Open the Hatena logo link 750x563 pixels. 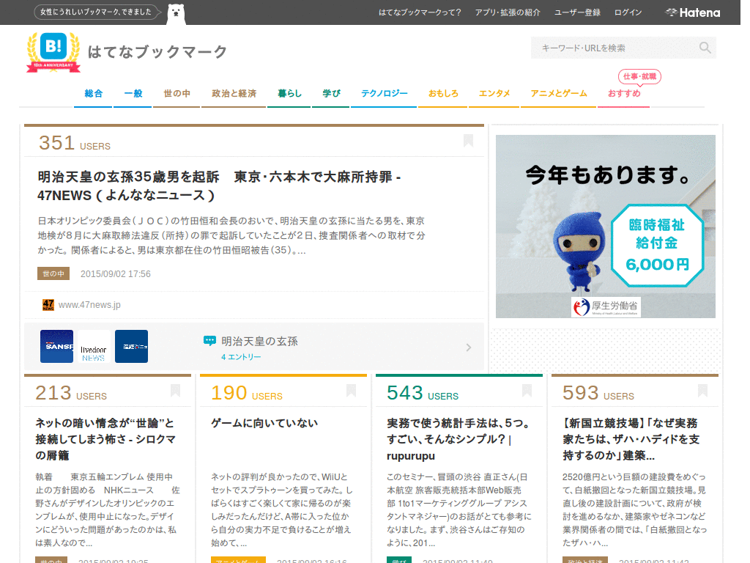pyautogui.click(x=693, y=12)
